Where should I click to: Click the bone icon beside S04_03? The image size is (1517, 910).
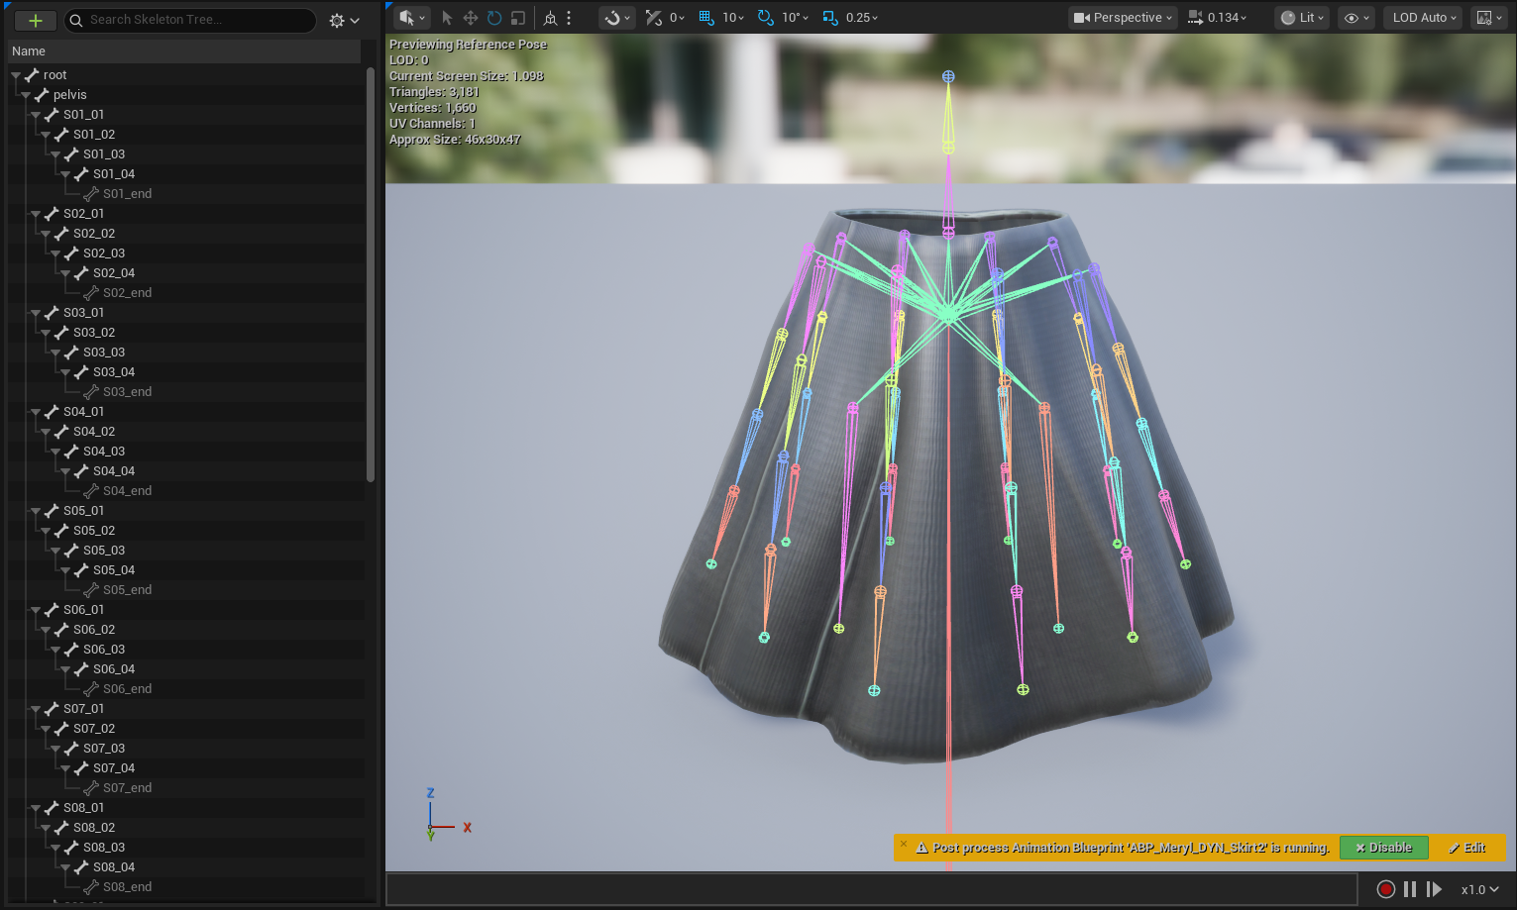(x=71, y=452)
